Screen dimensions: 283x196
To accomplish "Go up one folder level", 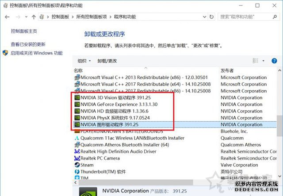I will [34, 17].
